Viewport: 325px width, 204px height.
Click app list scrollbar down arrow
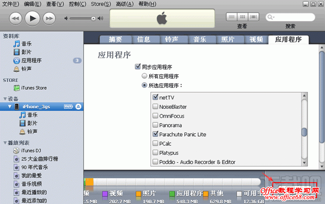[304, 163]
